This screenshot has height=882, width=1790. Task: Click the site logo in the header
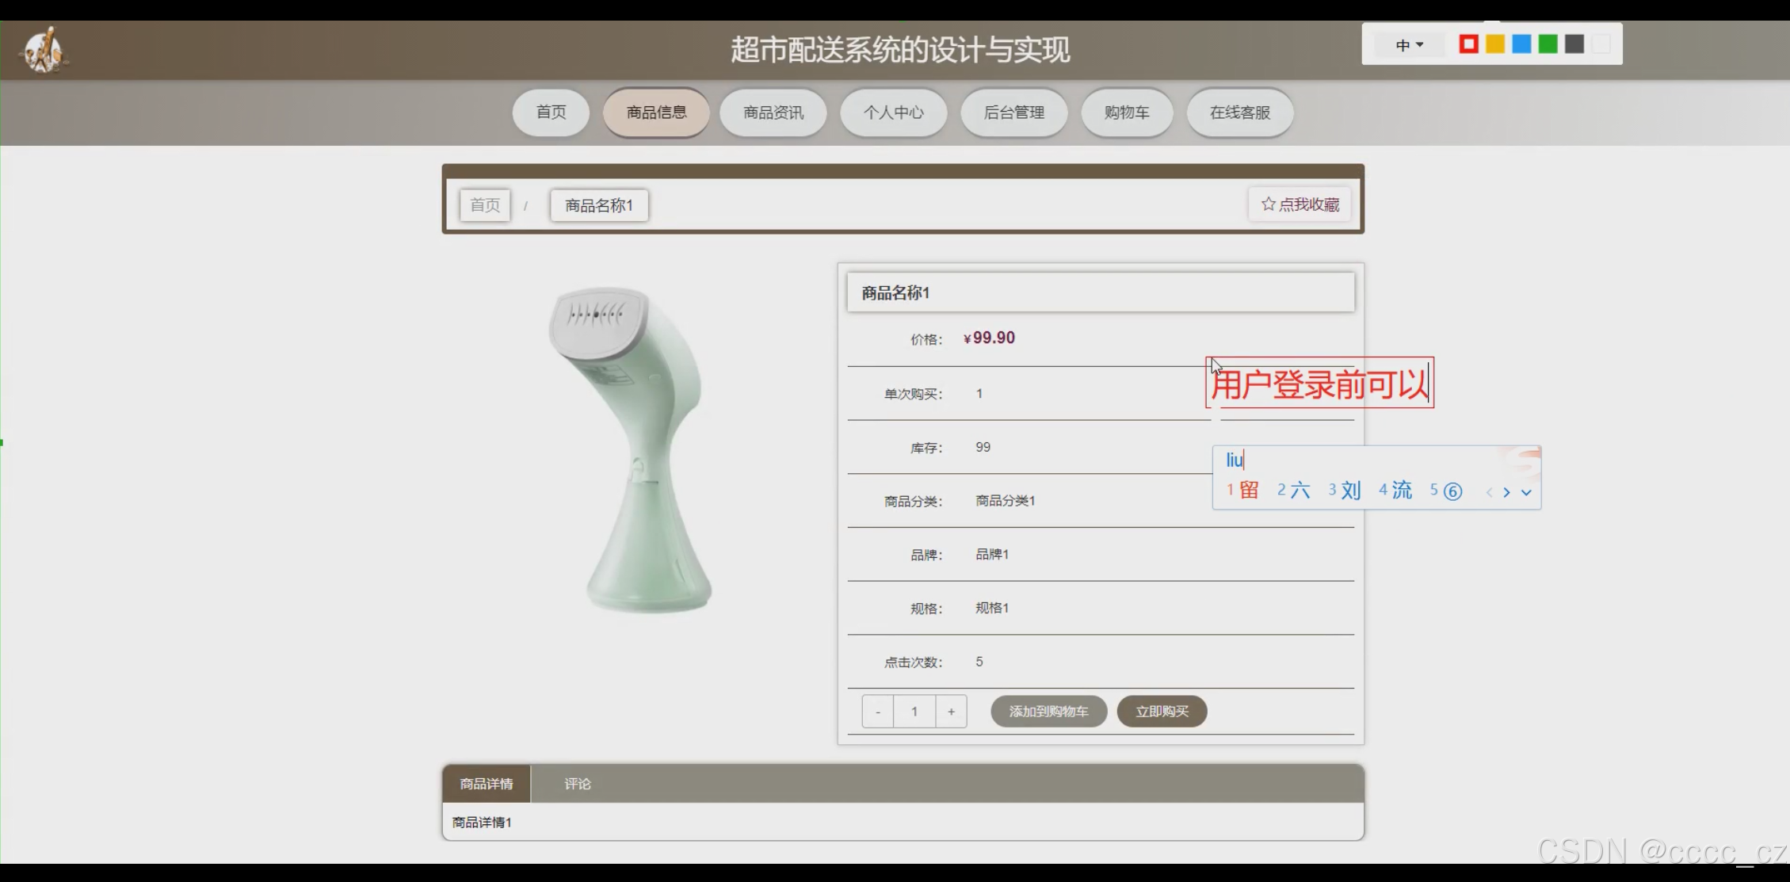pos(44,51)
